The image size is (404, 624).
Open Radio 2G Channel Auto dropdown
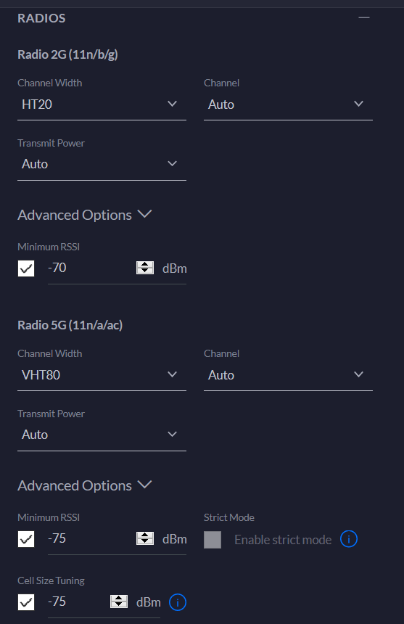288,104
